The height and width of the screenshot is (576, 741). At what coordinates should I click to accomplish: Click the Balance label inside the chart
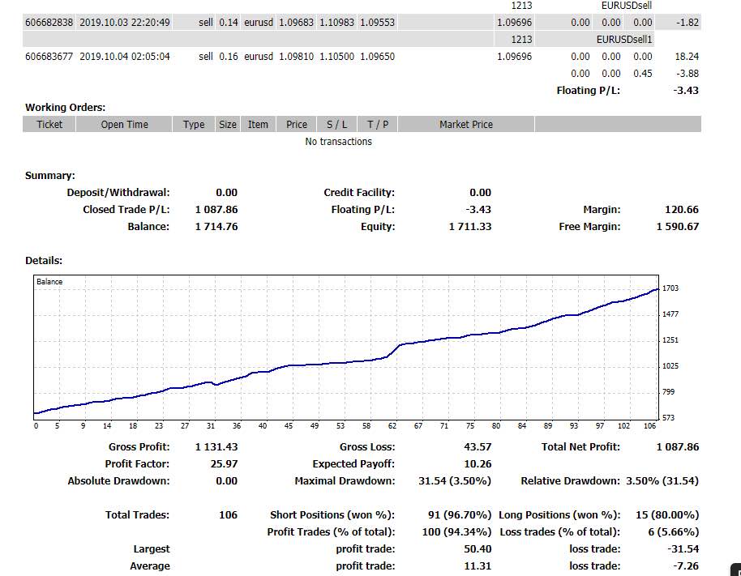[x=49, y=281]
